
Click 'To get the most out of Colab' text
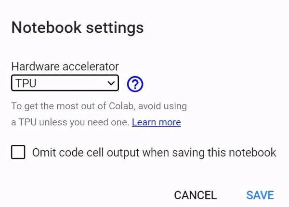pyautogui.click(x=73, y=106)
